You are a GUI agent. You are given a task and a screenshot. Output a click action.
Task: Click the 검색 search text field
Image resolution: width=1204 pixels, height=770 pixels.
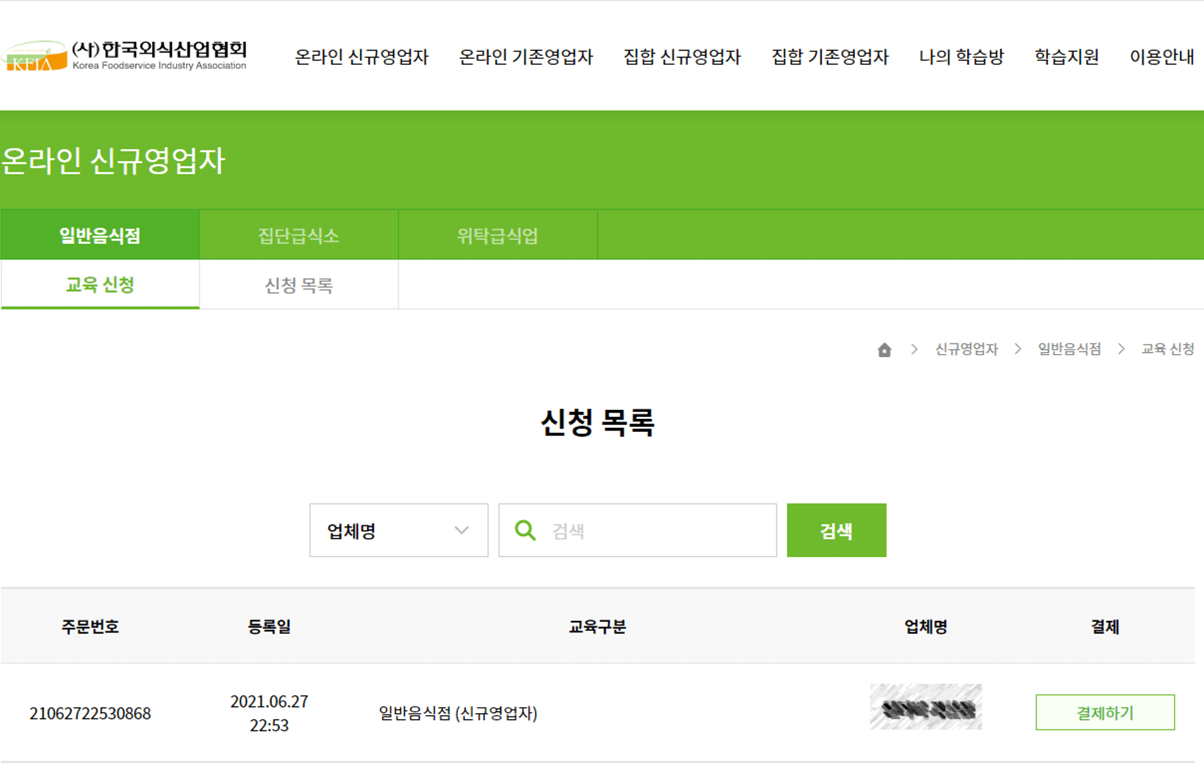(x=637, y=530)
